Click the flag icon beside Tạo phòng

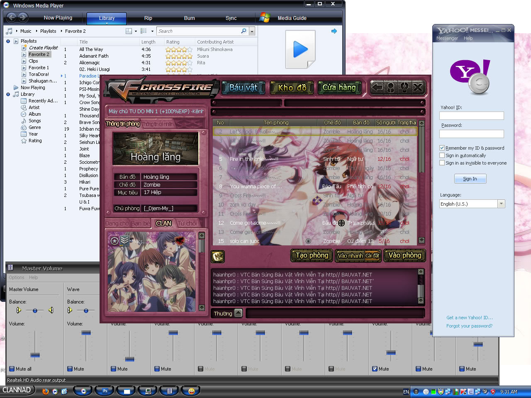coord(218,256)
